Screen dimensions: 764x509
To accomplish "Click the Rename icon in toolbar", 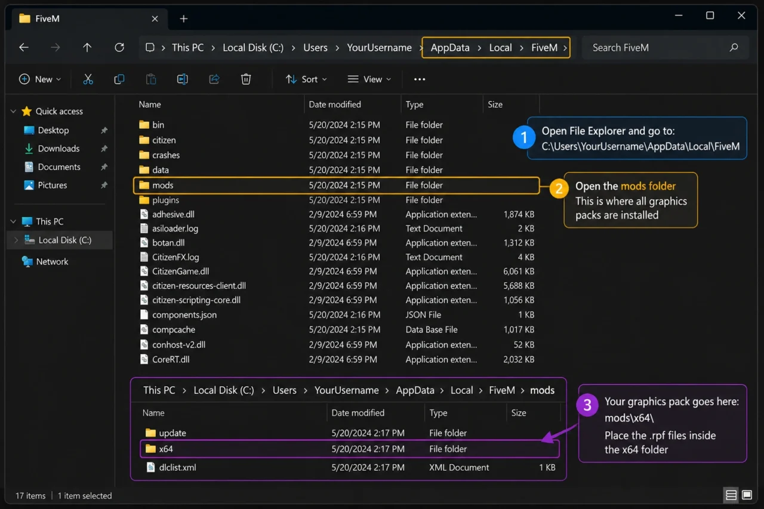I will click(183, 79).
